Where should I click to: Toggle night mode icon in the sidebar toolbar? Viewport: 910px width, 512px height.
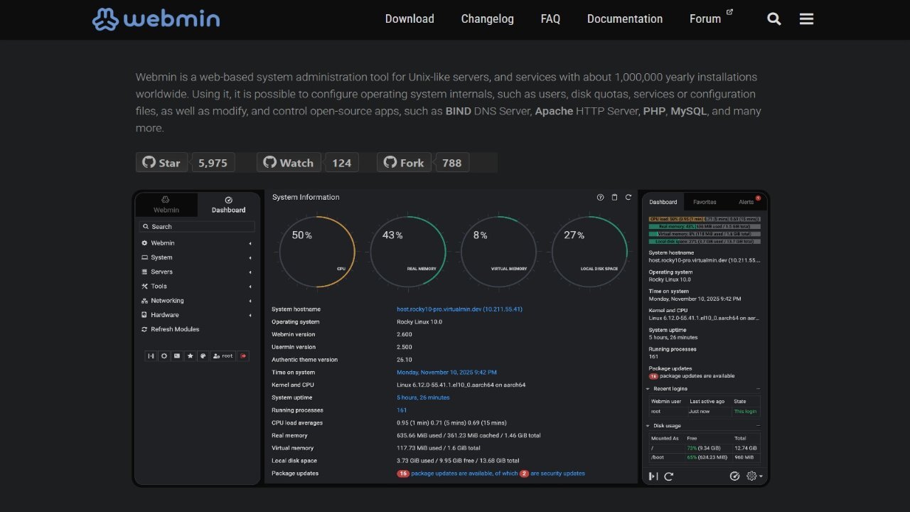(x=164, y=356)
